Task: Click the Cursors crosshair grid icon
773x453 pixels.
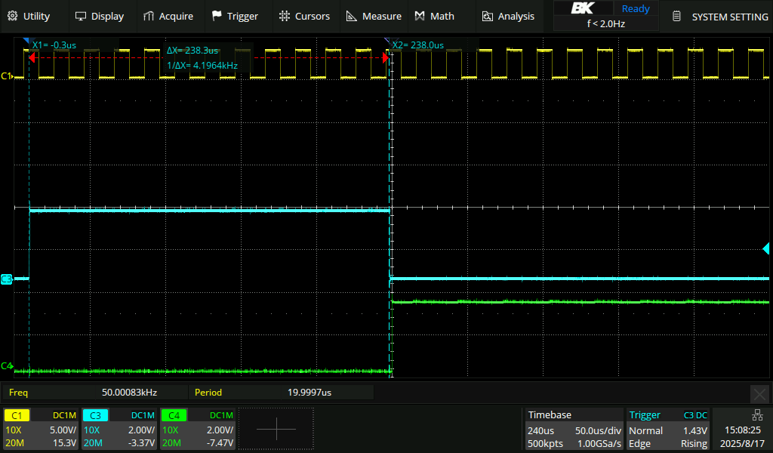Action: (x=285, y=17)
